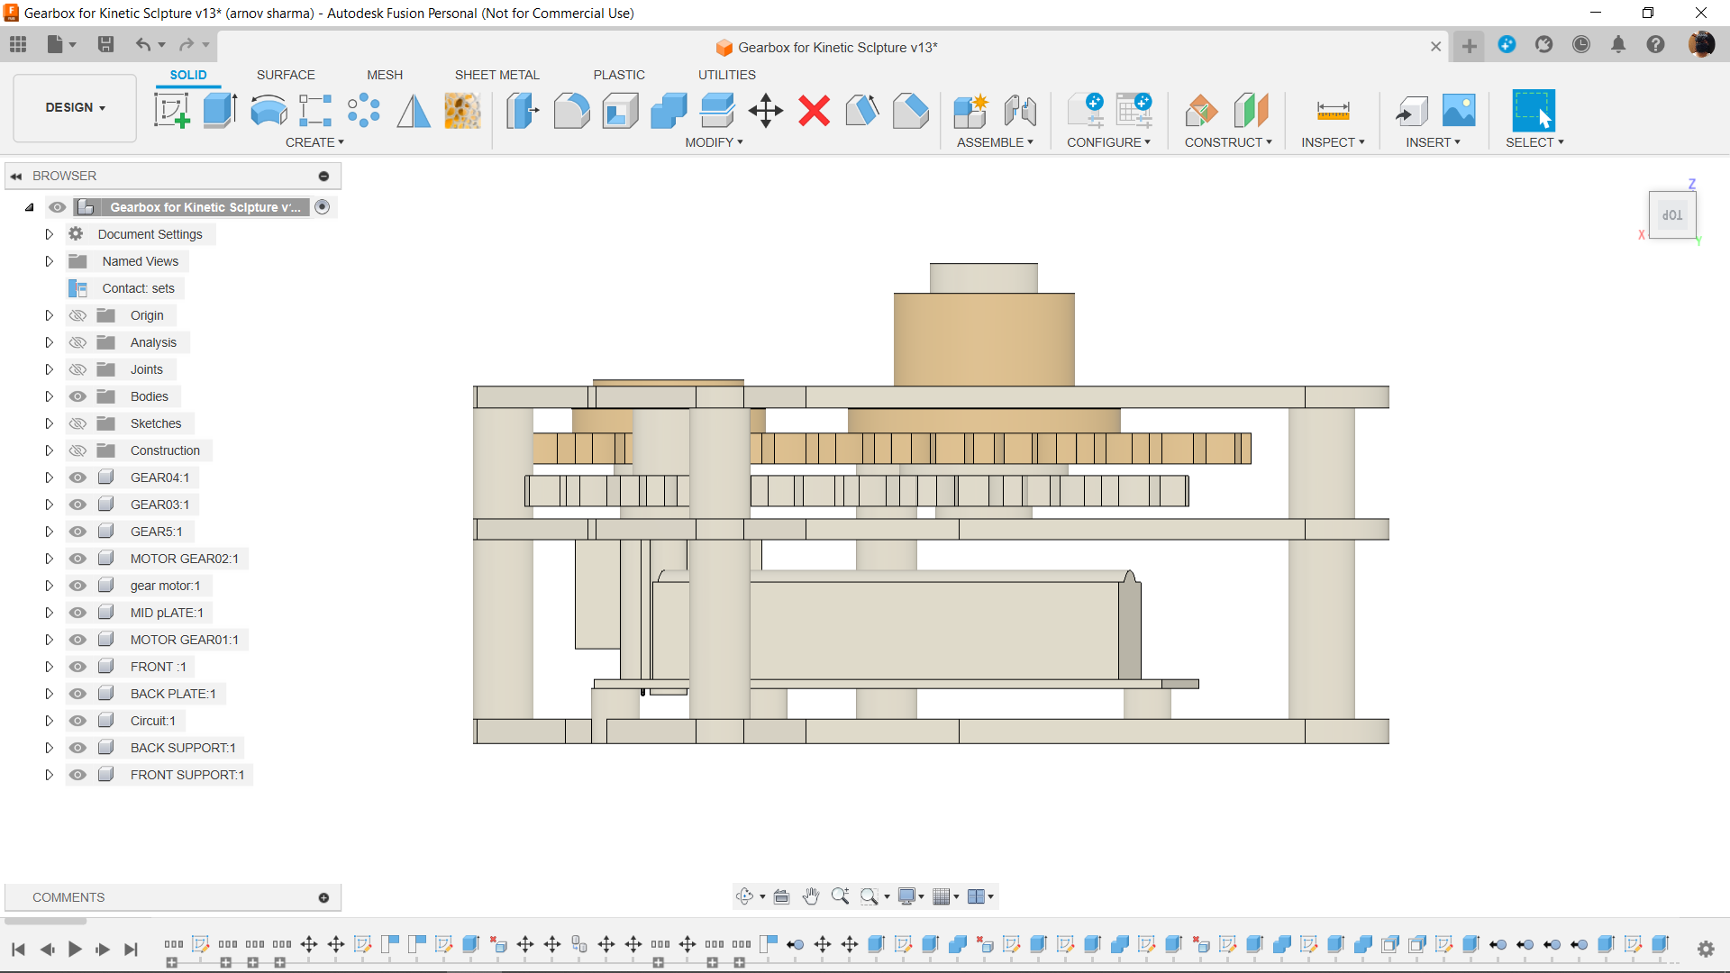Viewport: 1730px width, 973px height.
Task: Click the play button in timeline
Action: tap(74, 948)
